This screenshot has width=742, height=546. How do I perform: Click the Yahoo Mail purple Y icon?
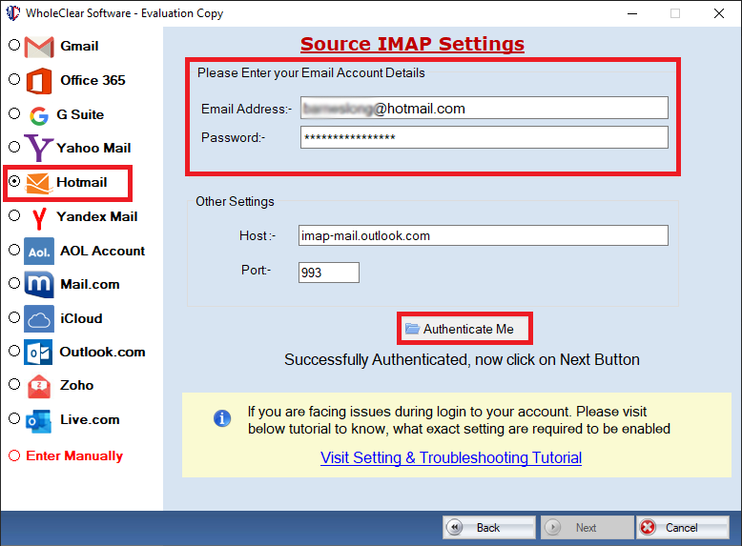pos(38,148)
